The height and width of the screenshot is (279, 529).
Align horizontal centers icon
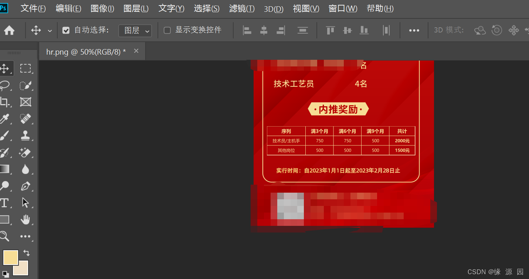tap(264, 30)
